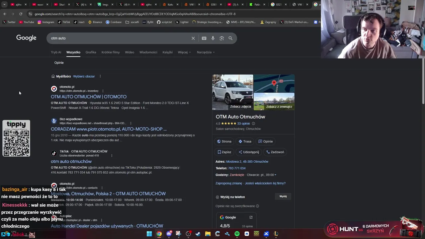Open the on-screen keyboard icon in the search bar
The width and height of the screenshot is (425, 239).
(x=204, y=38)
